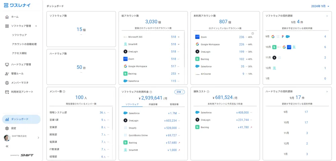Click the 50台 hardware count value
Viewport: 336px width, 161px height.
[x=81, y=67]
